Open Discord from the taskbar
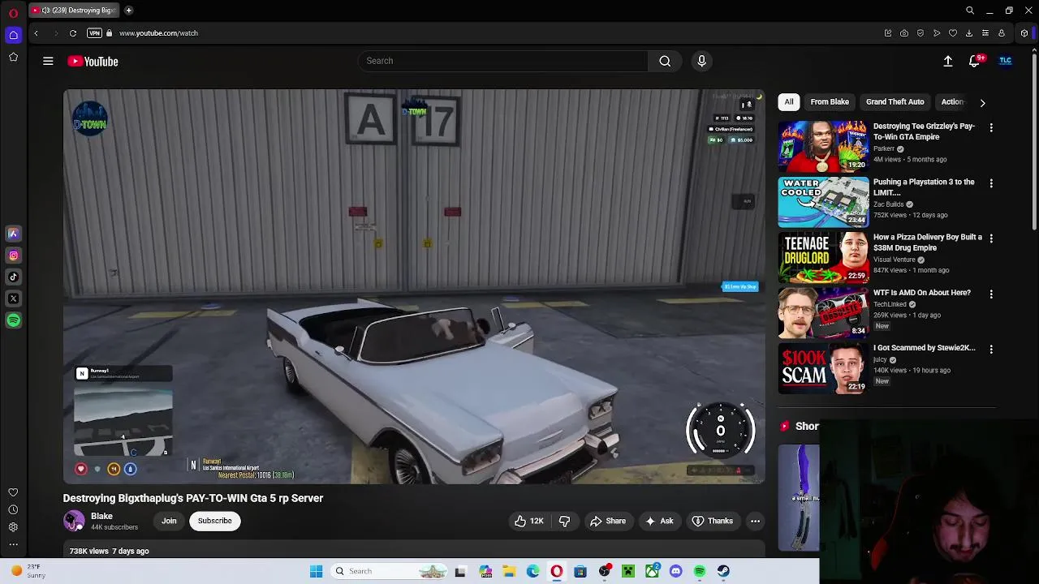Viewport: 1039px width, 584px height. (675, 571)
